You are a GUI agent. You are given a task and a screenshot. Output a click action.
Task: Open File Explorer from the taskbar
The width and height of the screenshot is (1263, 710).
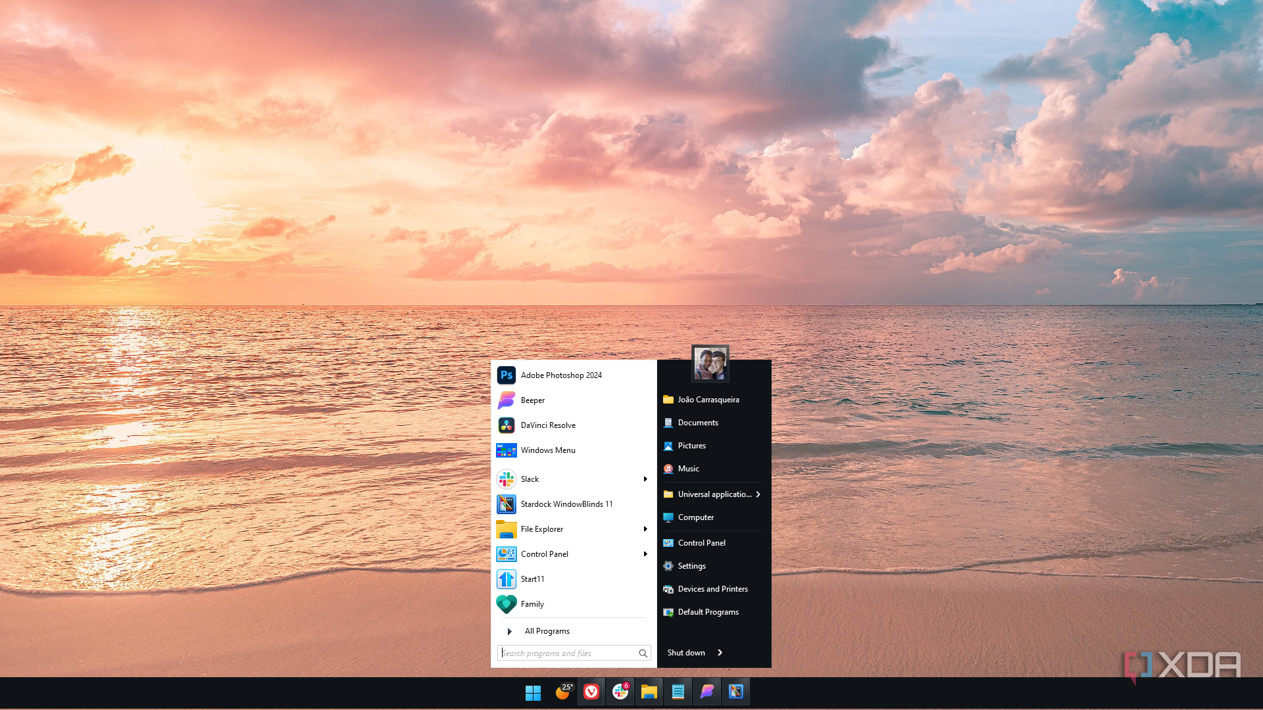649,692
